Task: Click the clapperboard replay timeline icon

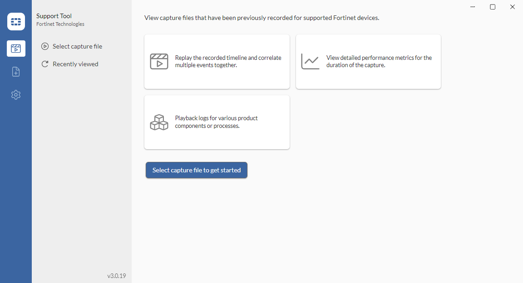Action: (x=159, y=61)
